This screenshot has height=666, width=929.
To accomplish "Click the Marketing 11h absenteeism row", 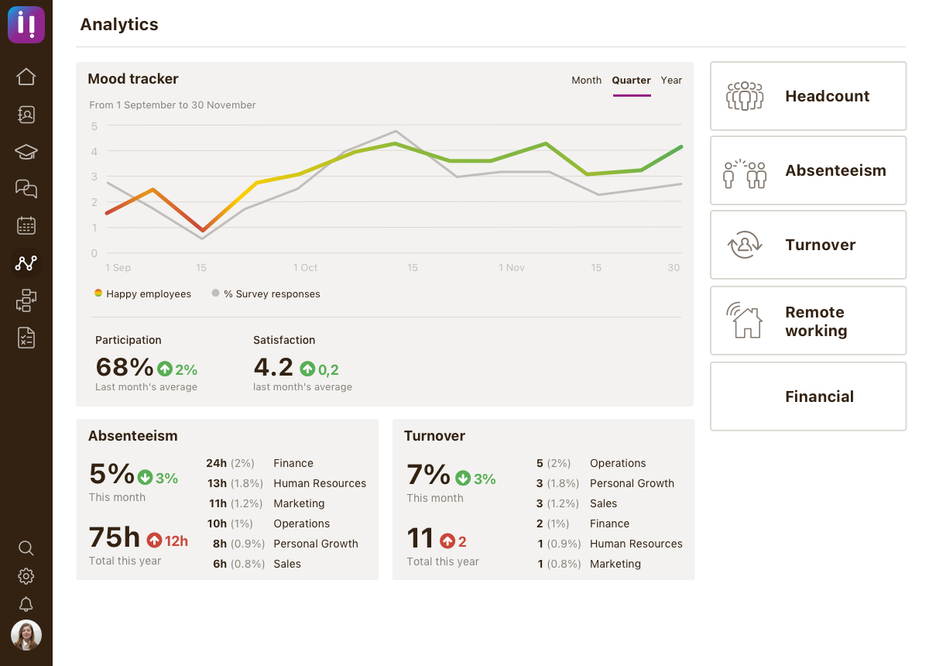I will click(286, 503).
